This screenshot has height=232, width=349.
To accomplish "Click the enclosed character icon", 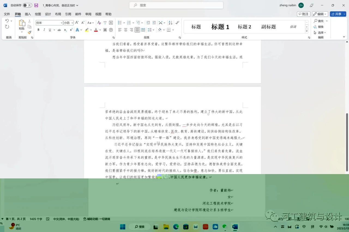I will point(111,30).
